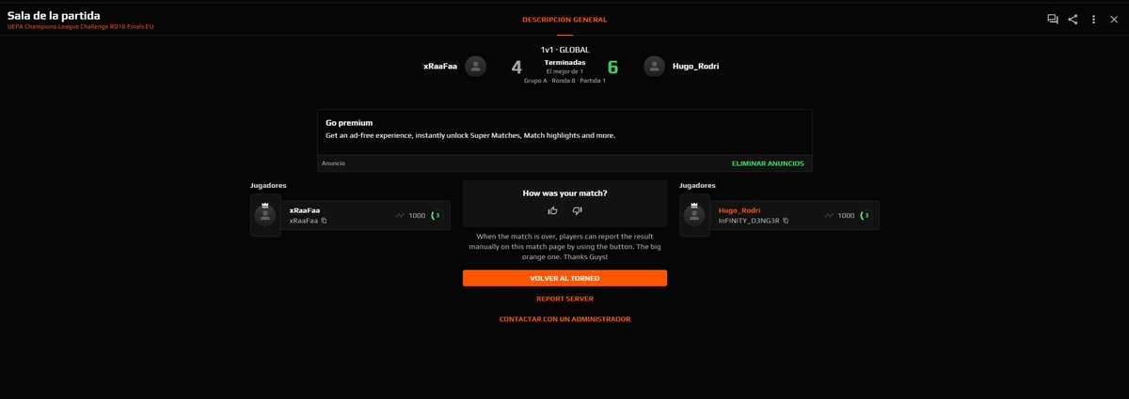Click xRaaFaa's avatar in the score header
The width and height of the screenshot is (1129, 399).
pyautogui.click(x=476, y=66)
